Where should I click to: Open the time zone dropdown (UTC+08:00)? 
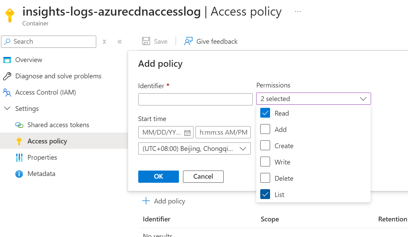[195, 149]
